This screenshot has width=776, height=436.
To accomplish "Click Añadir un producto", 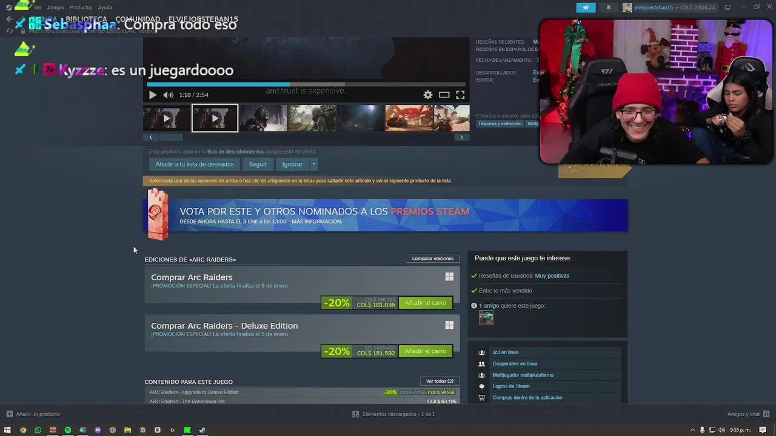I will click(33, 414).
